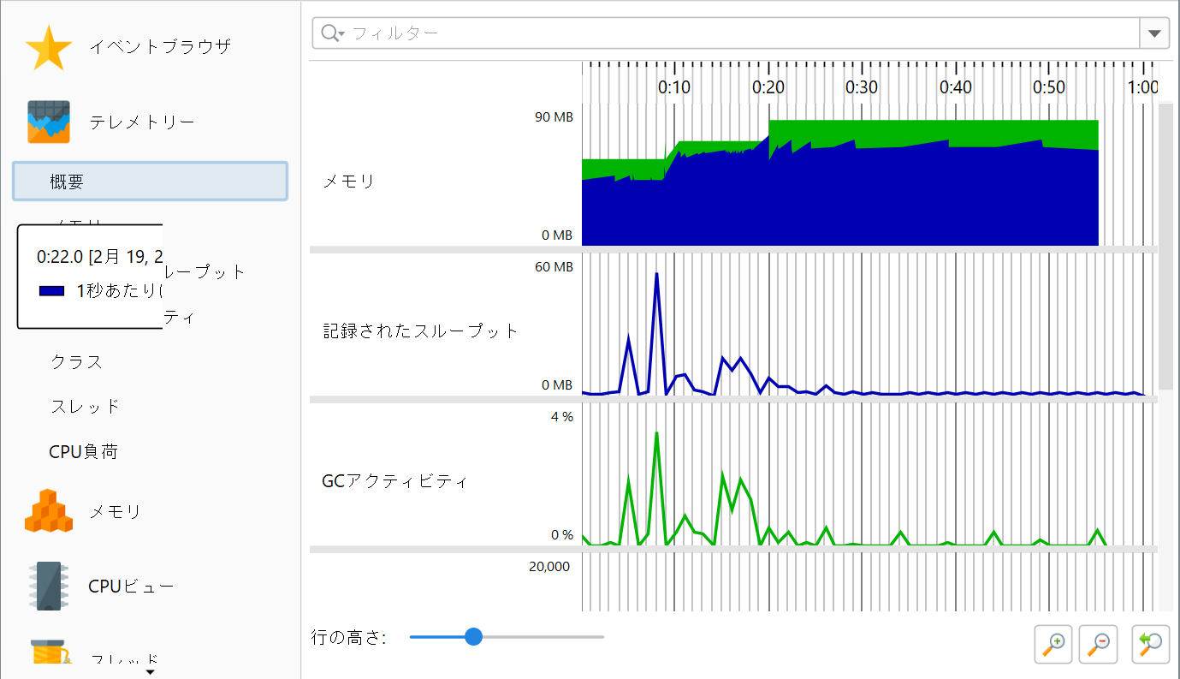The width and height of the screenshot is (1180, 679).
Task: Select 概要 in the telemetry list
Action: coord(150,182)
